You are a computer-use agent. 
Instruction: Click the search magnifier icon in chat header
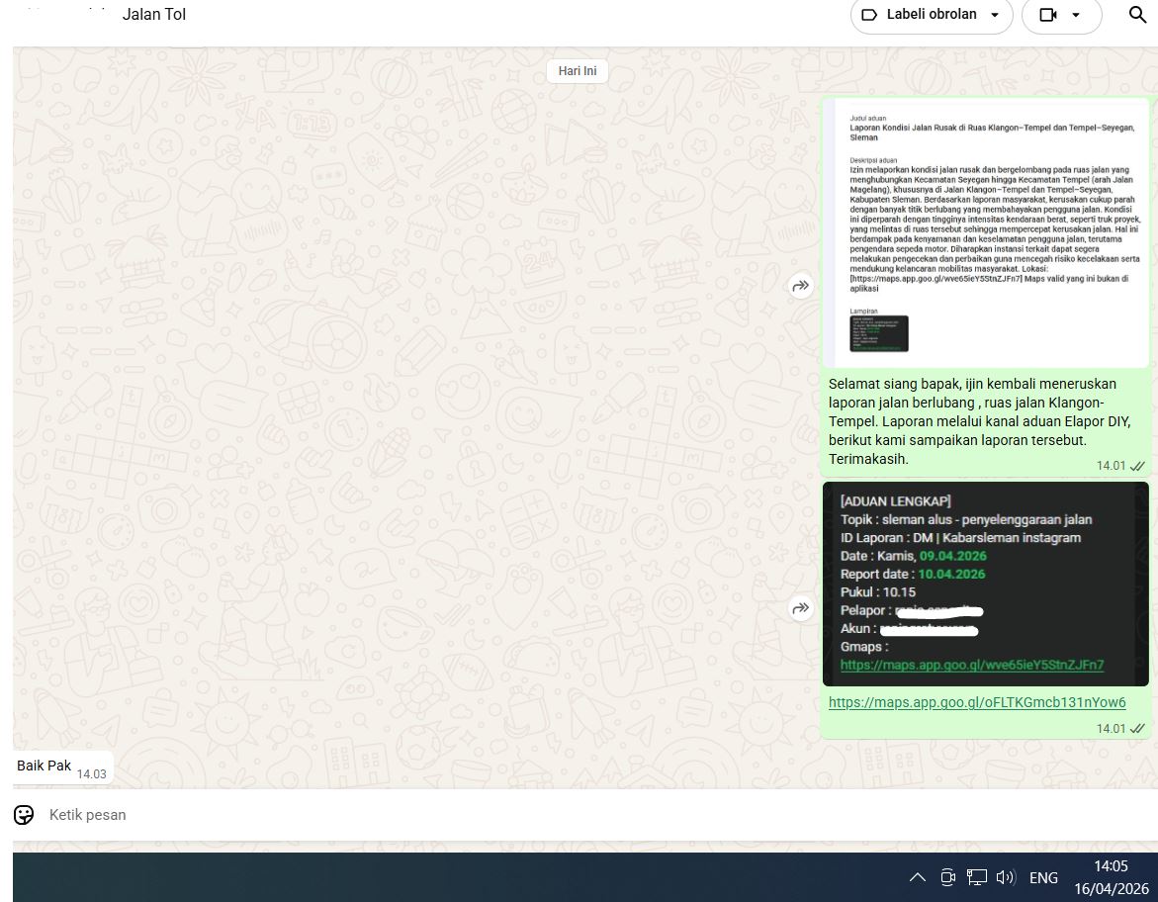[x=1137, y=15]
